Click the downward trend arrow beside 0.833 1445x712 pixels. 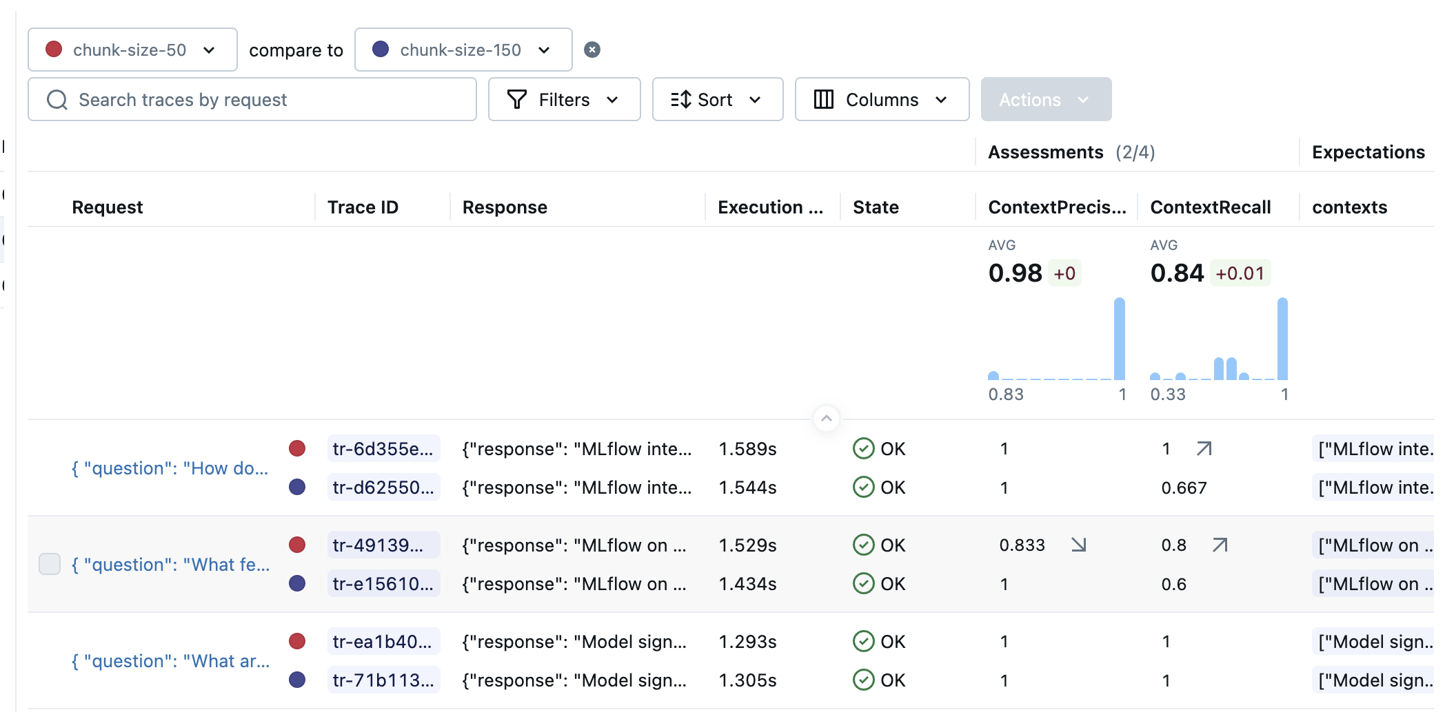[1078, 544]
